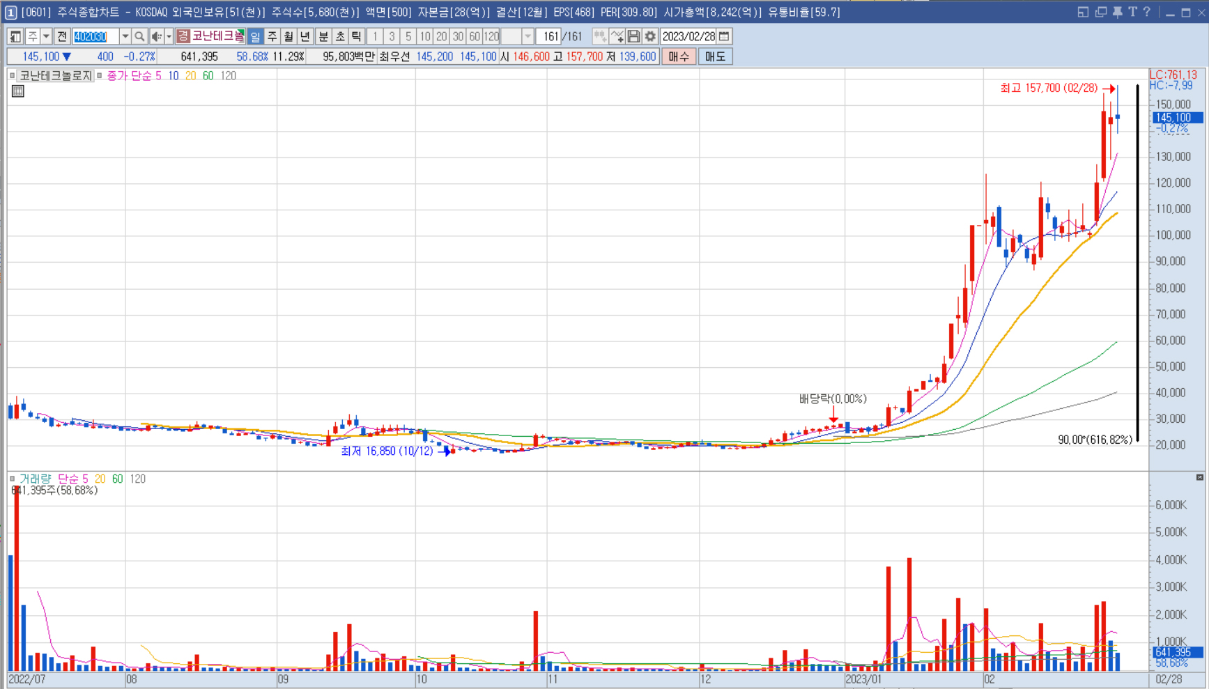Open the calendar date picker icon
Image resolution: width=1209 pixels, height=689 pixels.
tap(725, 36)
